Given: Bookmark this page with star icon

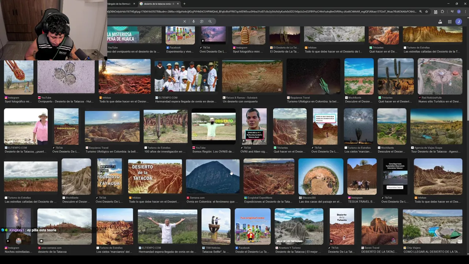Looking at the screenshot, I should [x=426, y=12].
